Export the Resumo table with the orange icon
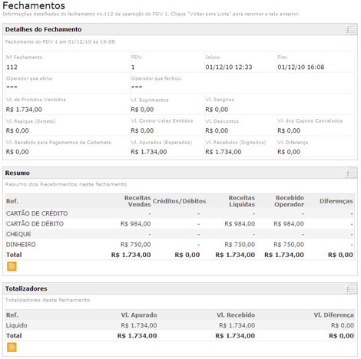 tap(12, 266)
